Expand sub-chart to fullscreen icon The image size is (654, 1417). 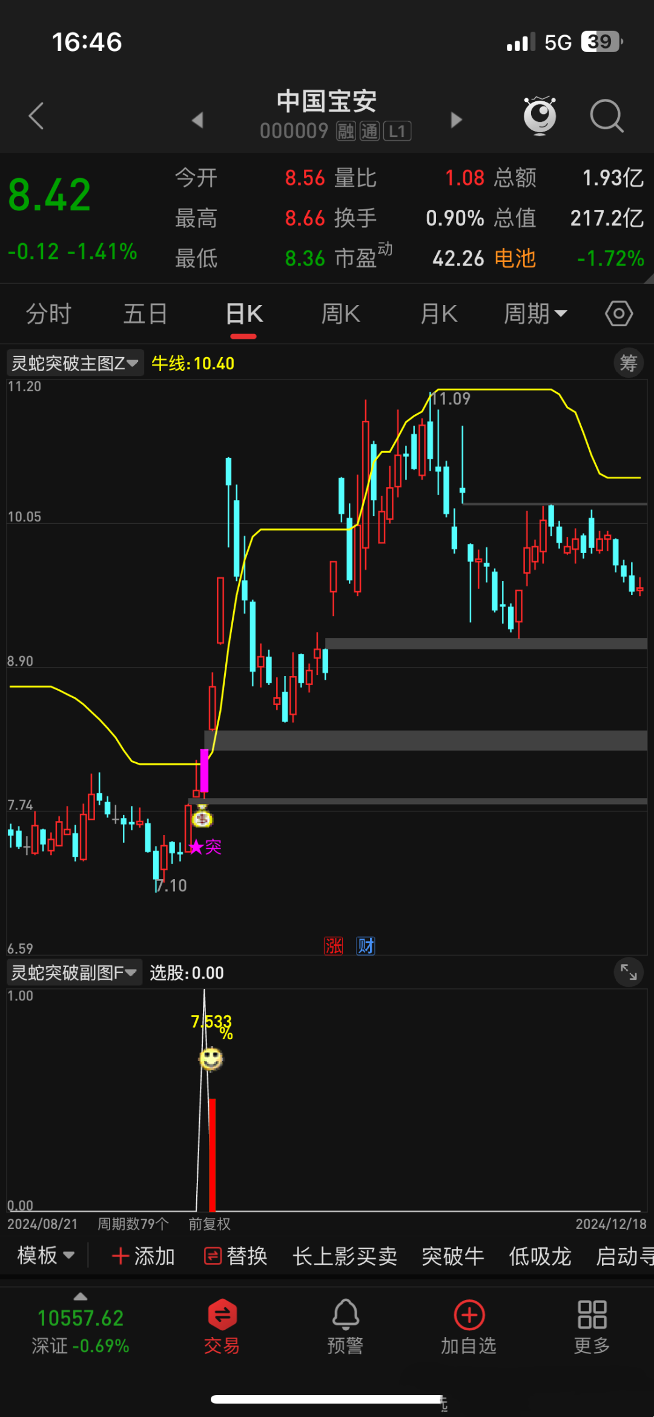[629, 973]
